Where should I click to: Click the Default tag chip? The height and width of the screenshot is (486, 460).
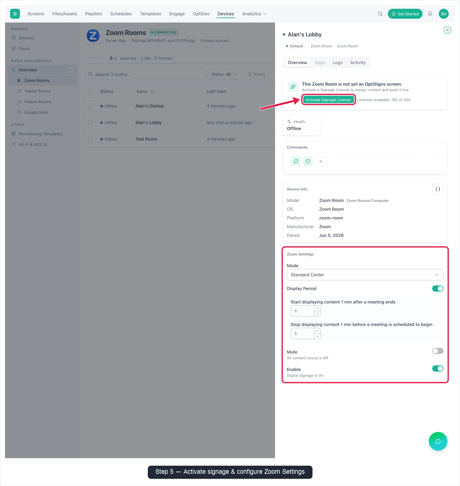coord(294,46)
